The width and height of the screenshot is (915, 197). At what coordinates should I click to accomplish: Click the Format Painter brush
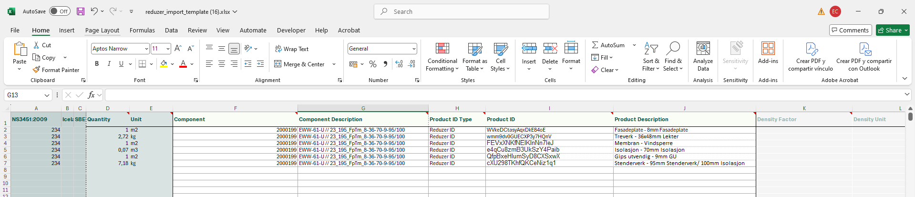pos(36,70)
